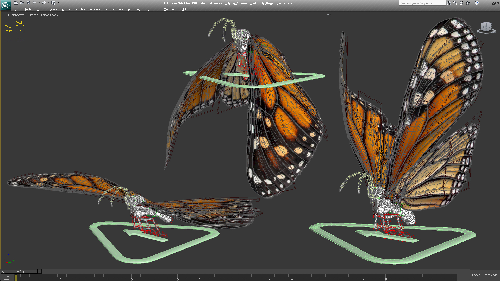Click the search keyword or phrase field
The width and height of the screenshot is (500, 281).
pyautogui.click(x=422, y=3)
